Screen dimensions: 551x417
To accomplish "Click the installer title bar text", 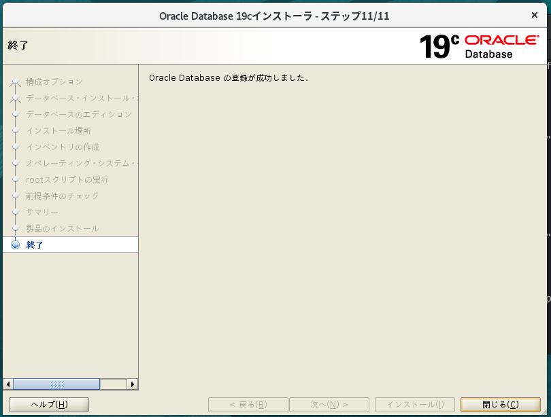I will [274, 16].
